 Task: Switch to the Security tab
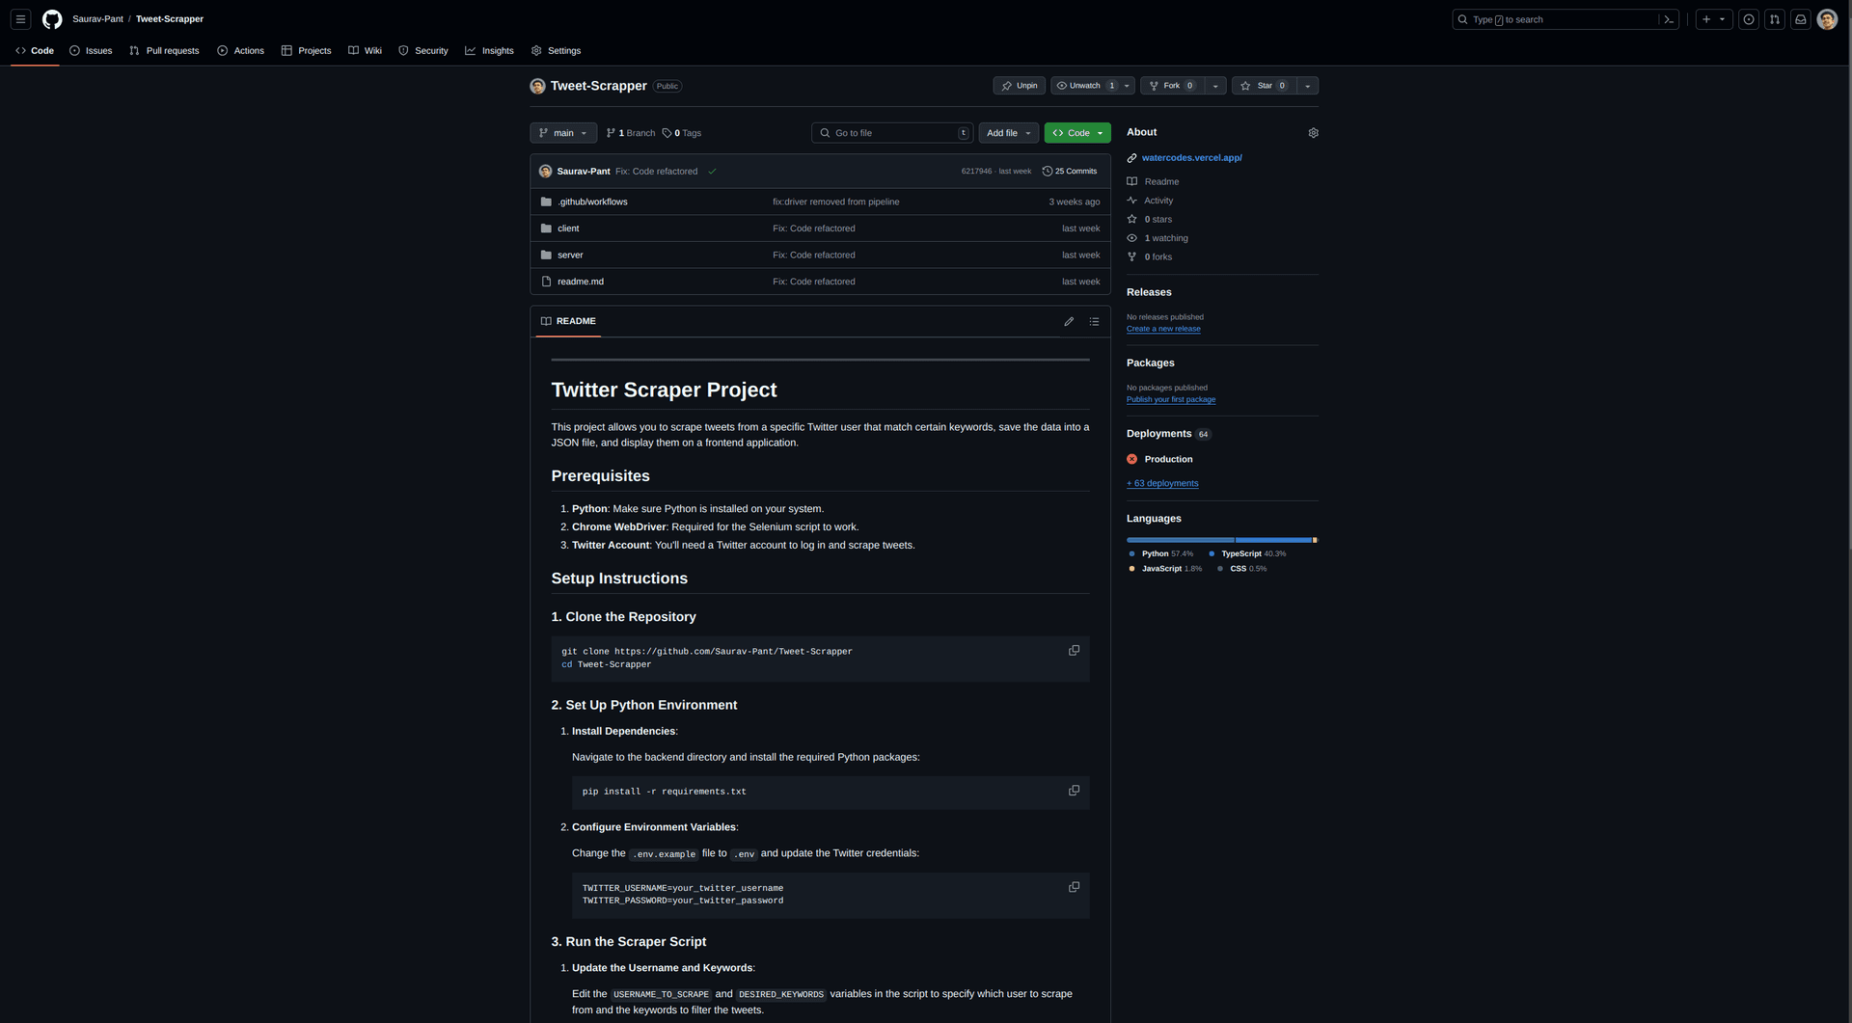pyautogui.click(x=423, y=51)
